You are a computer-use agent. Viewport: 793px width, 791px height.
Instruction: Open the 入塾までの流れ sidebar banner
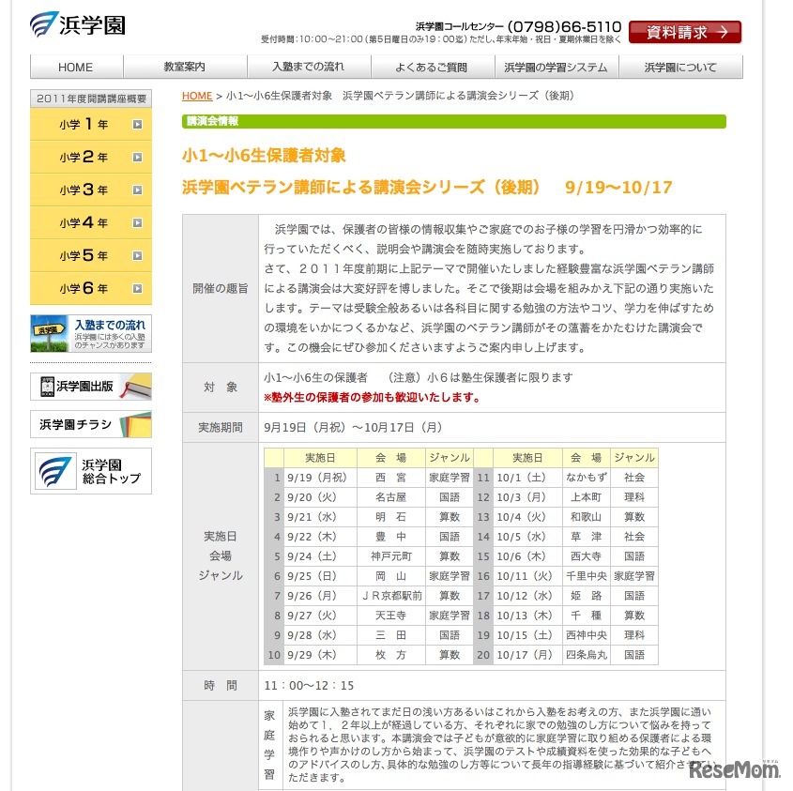click(91, 333)
